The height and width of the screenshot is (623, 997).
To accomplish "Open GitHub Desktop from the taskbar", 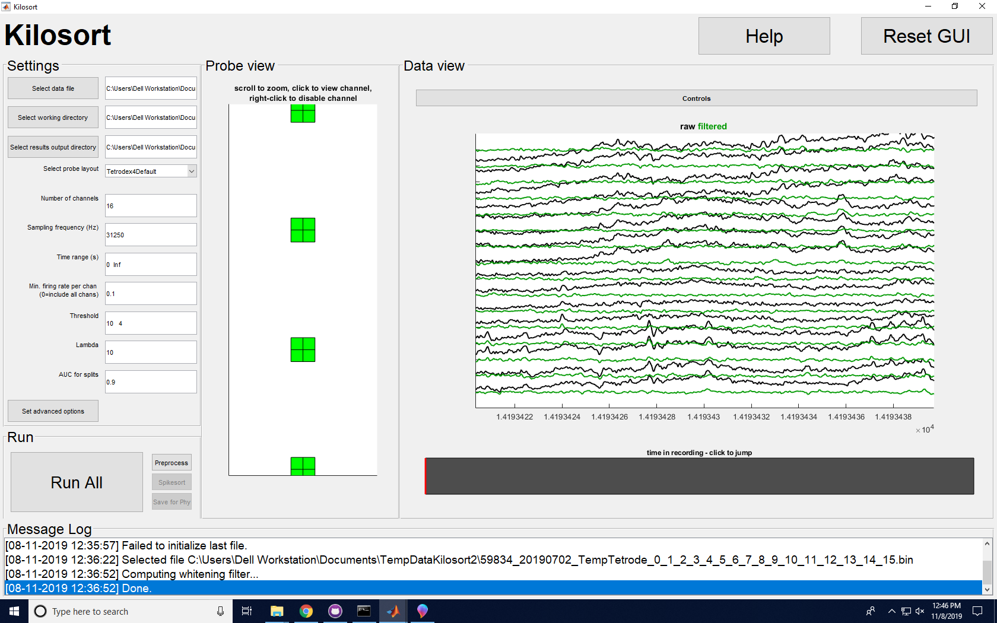I will [335, 611].
